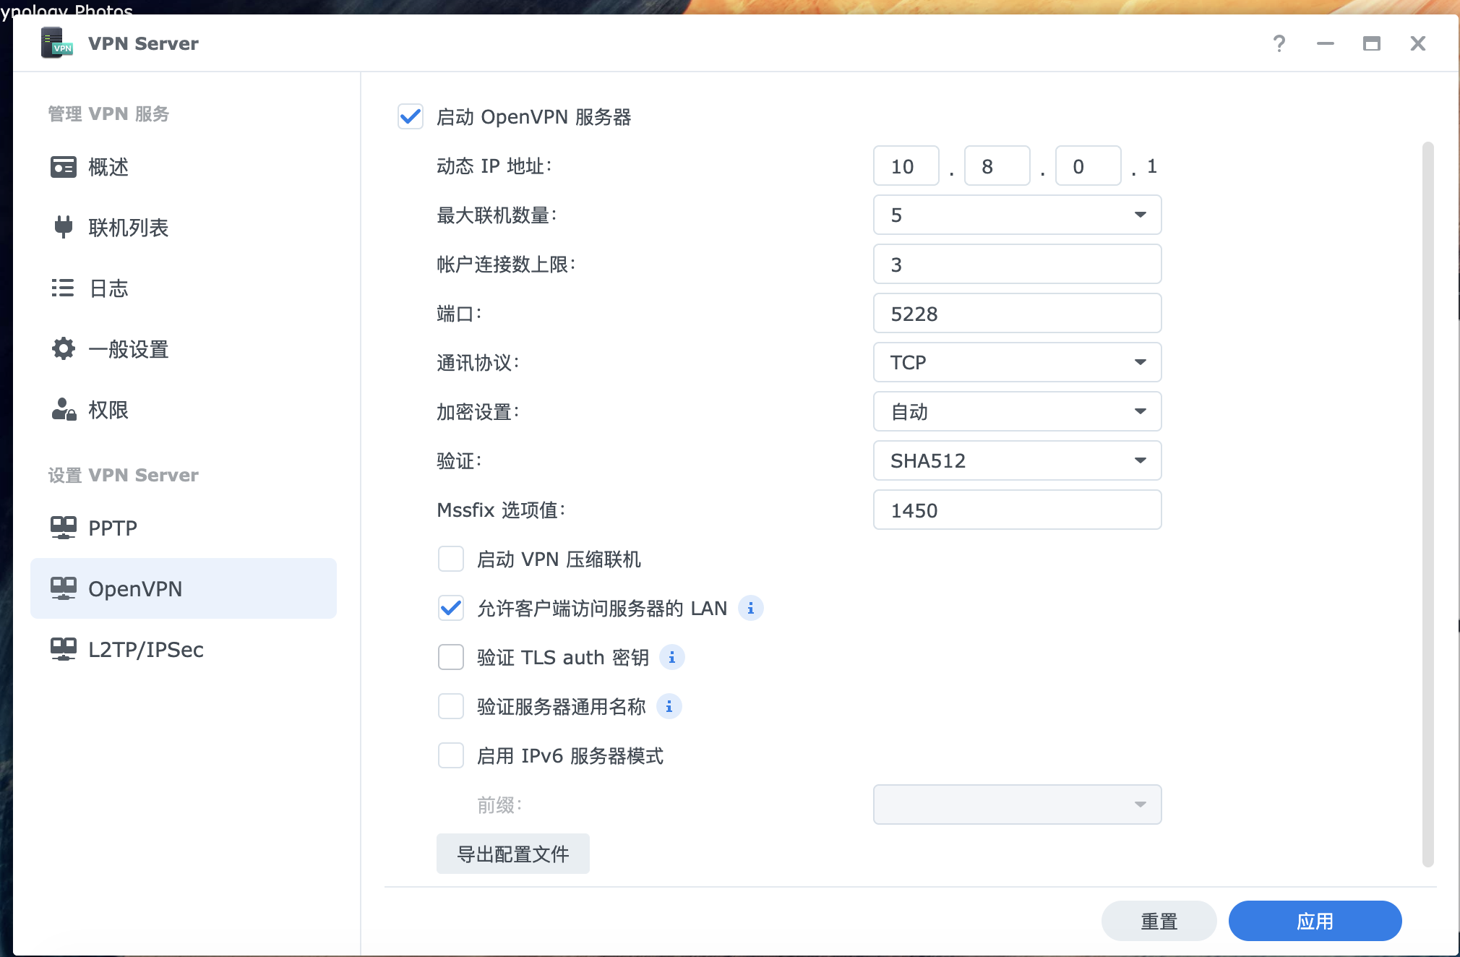Switch to the PPTP settings page

[112, 528]
